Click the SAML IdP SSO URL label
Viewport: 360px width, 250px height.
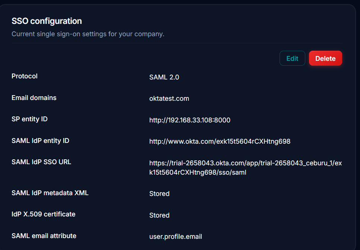point(41,162)
